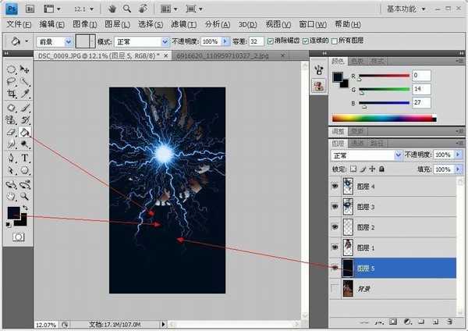
Task: Click the delete layer trash icon
Action: pyautogui.click(x=450, y=321)
